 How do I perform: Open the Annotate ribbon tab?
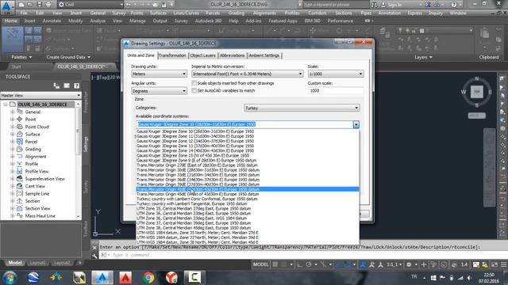pos(52,21)
